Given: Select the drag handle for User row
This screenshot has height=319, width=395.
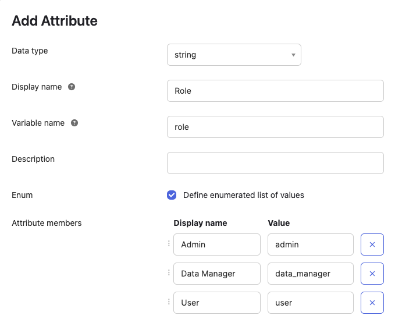Looking at the screenshot, I should [169, 302].
